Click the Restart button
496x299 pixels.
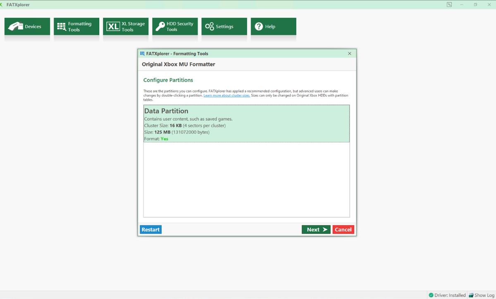[x=150, y=230]
